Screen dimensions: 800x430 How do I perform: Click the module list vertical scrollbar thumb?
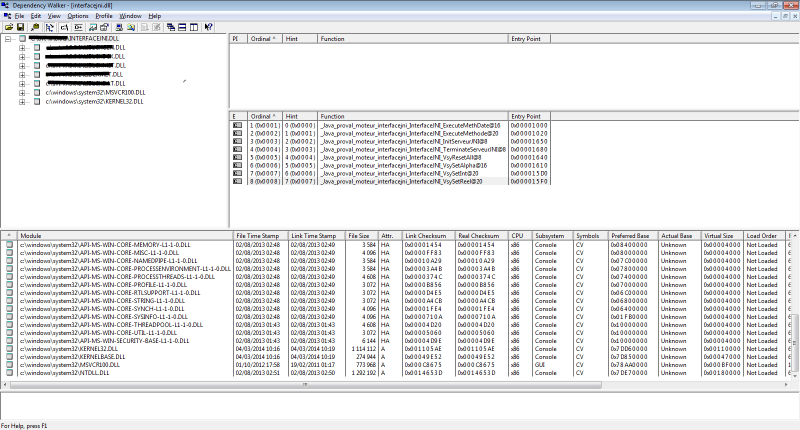795,343
